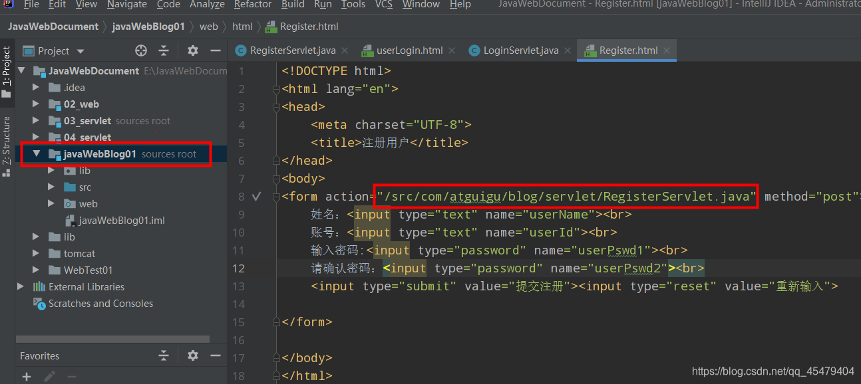Expand the tomcat folder

tap(37, 253)
